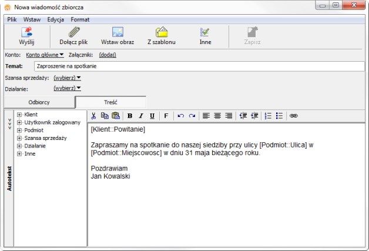Screen dimensions: 369x251
Task: Undo the last edit
Action: (x=181, y=116)
